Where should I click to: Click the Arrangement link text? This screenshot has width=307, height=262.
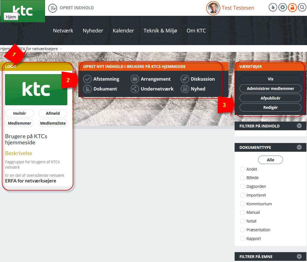coord(156,79)
